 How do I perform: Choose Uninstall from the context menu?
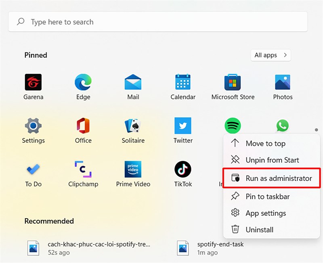259,230
